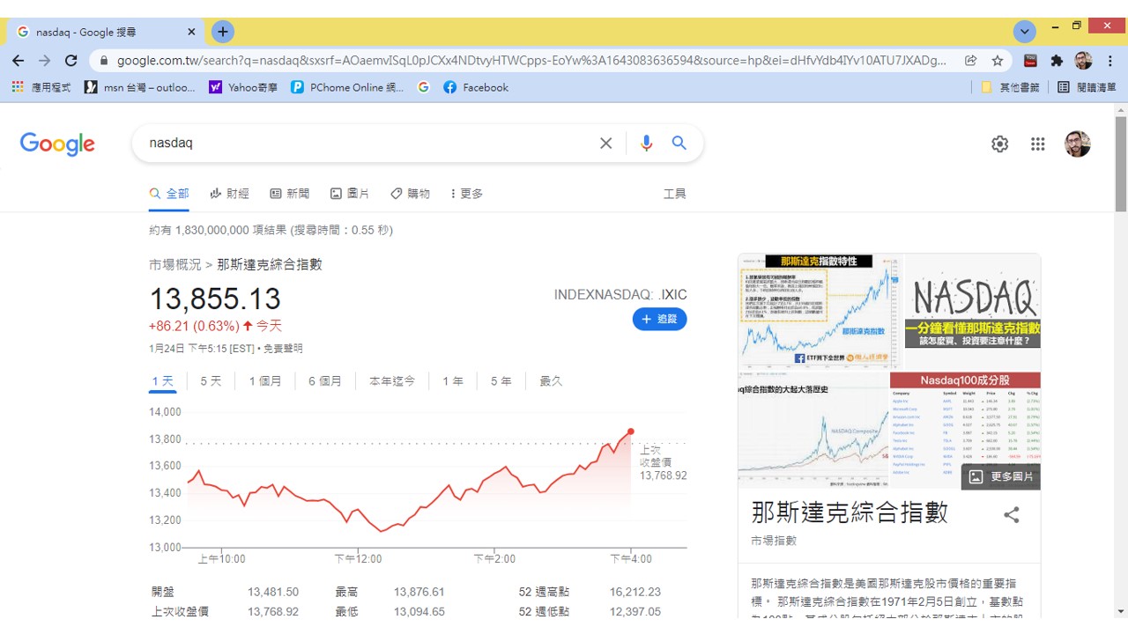This screenshot has height=634, width=1128.
Task: Click the index value 13,855.13
Action: [215, 299]
